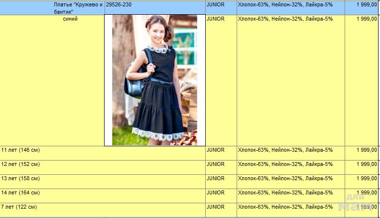380x218 pixels.
Task: Choose the "13 лет (158 см)" size cell
Action: click(x=21, y=178)
